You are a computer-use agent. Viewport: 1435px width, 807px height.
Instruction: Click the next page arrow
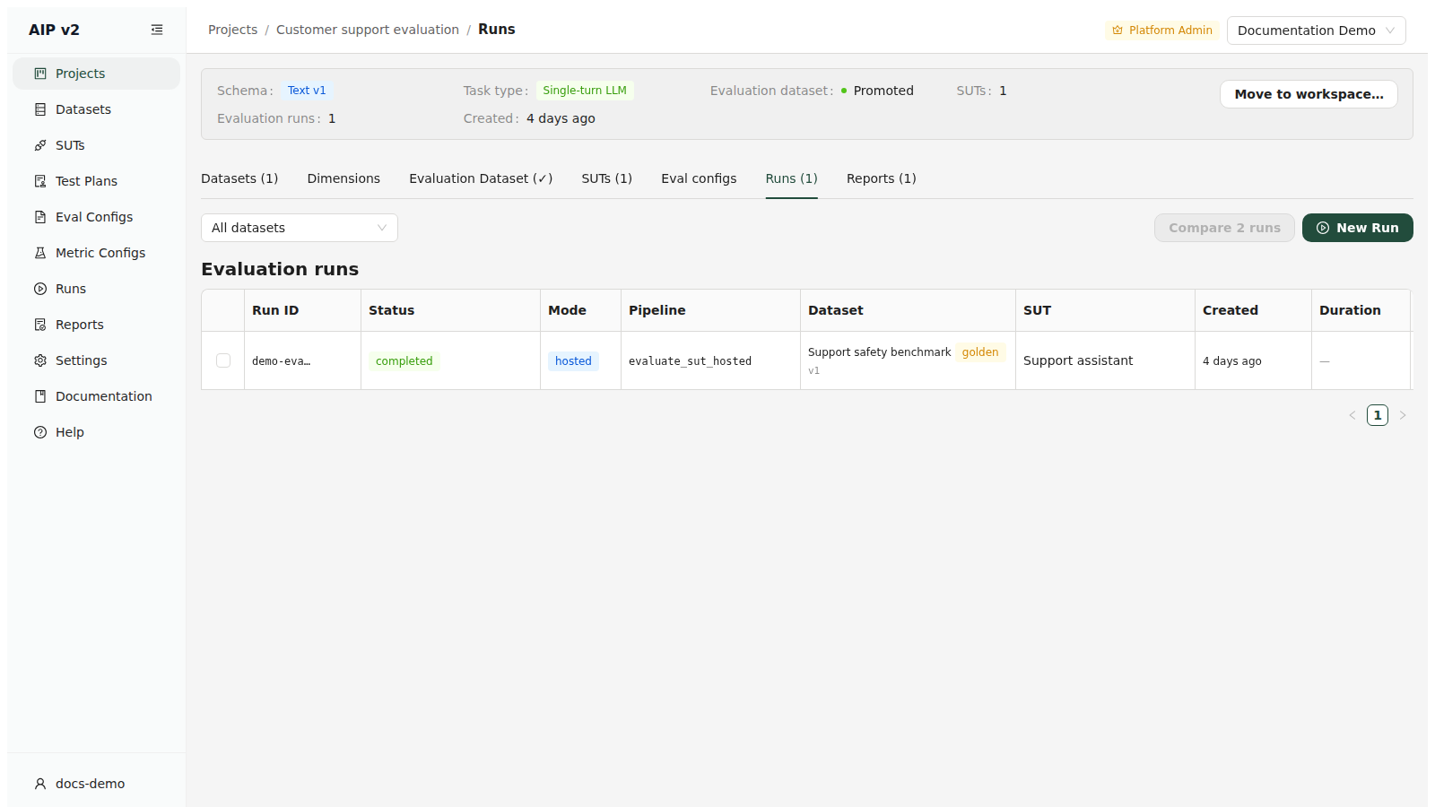1403,415
